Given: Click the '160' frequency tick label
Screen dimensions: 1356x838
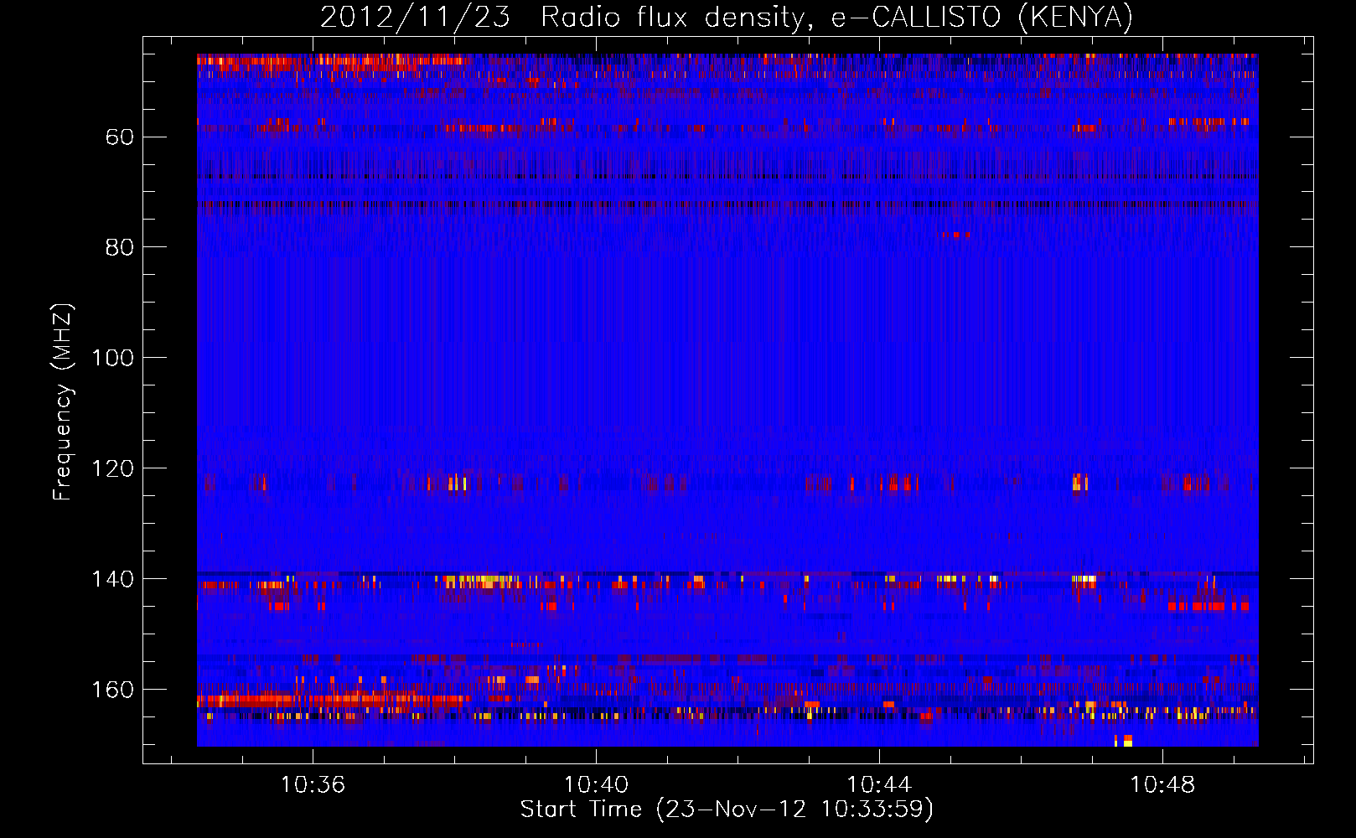Looking at the screenshot, I should point(113,690).
